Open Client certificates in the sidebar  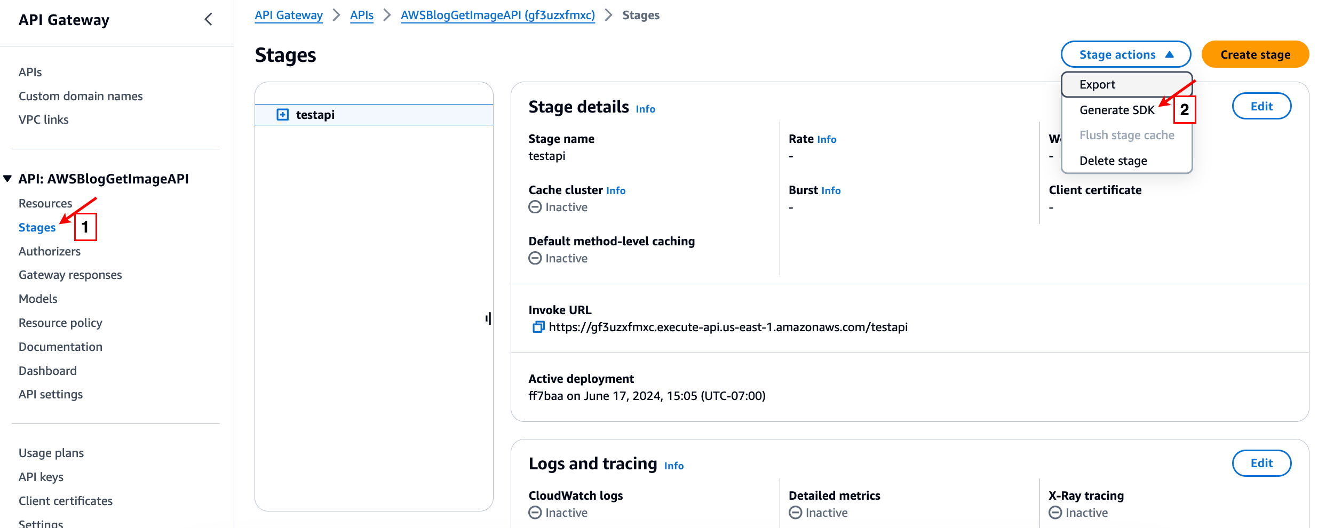[66, 501]
